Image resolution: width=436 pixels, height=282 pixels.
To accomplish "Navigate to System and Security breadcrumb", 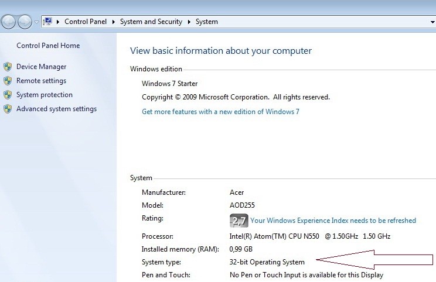I will point(152,22).
